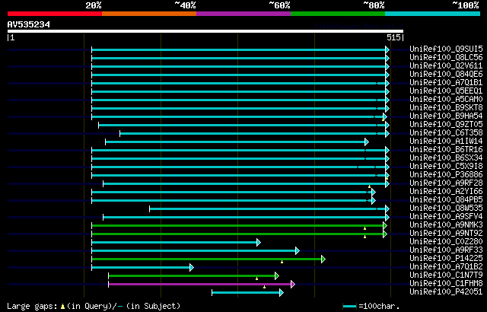The height and width of the screenshot is (312, 487).
Task: Select the UniRef100_B9HA54 label
Action: click(446, 116)
